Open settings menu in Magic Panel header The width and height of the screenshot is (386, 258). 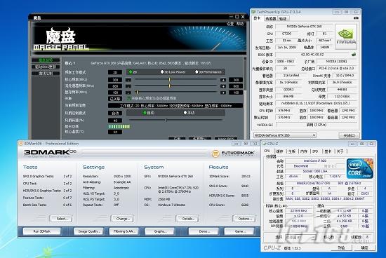pyautogui.click(x=230, y=24)
